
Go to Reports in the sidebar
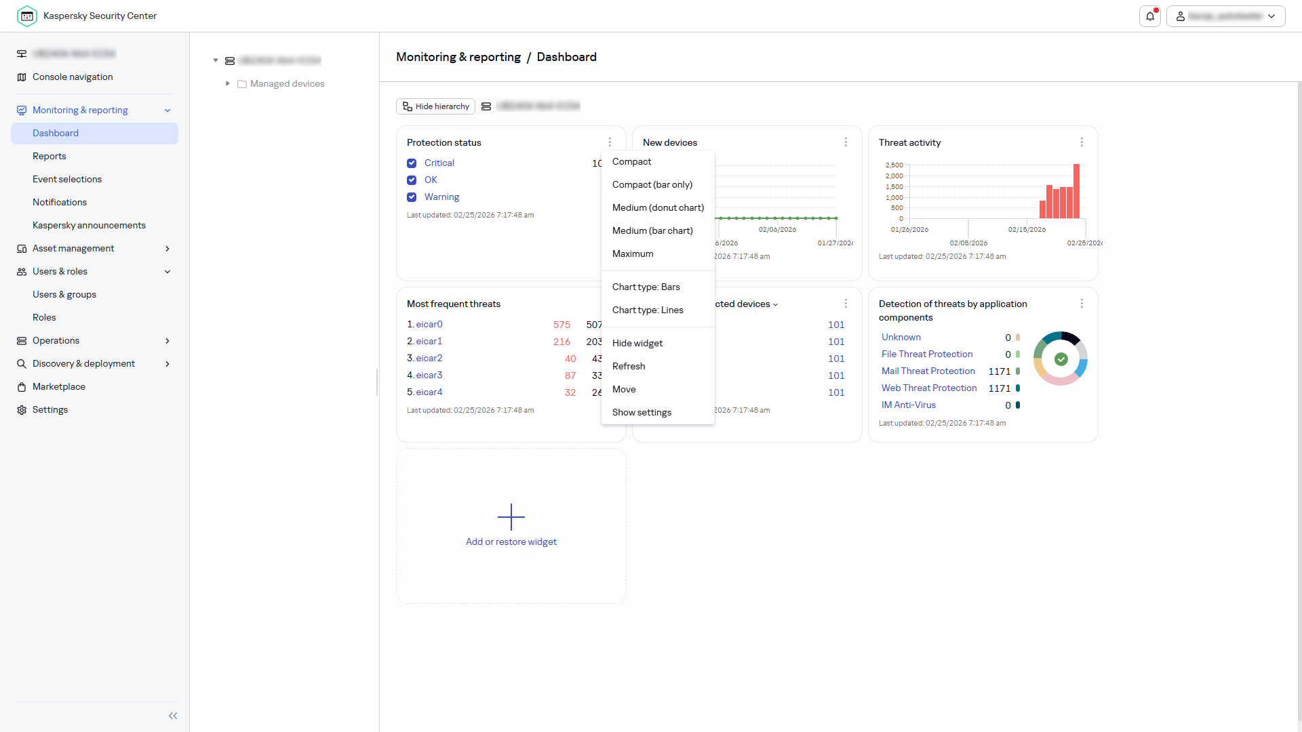[x=50, y=157]
